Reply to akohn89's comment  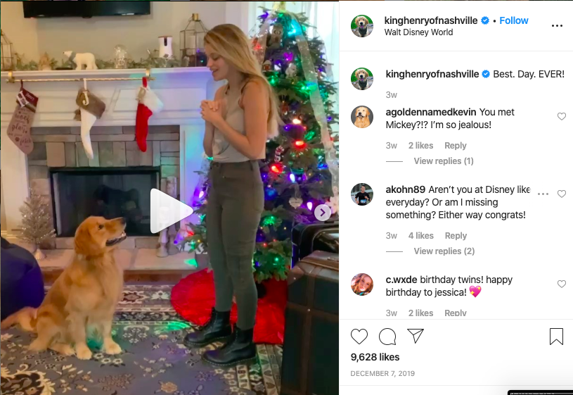[x=456, y=236]
